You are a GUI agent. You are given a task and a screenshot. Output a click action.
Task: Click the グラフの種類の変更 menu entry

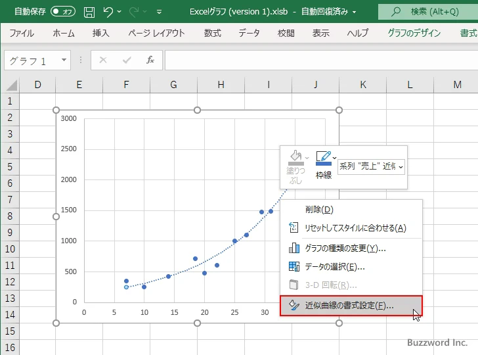pos(345,248)
